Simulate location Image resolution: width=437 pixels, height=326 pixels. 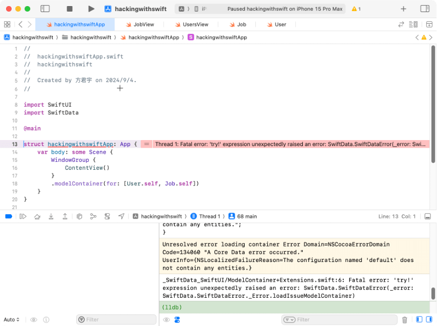[x=121, y=216]
